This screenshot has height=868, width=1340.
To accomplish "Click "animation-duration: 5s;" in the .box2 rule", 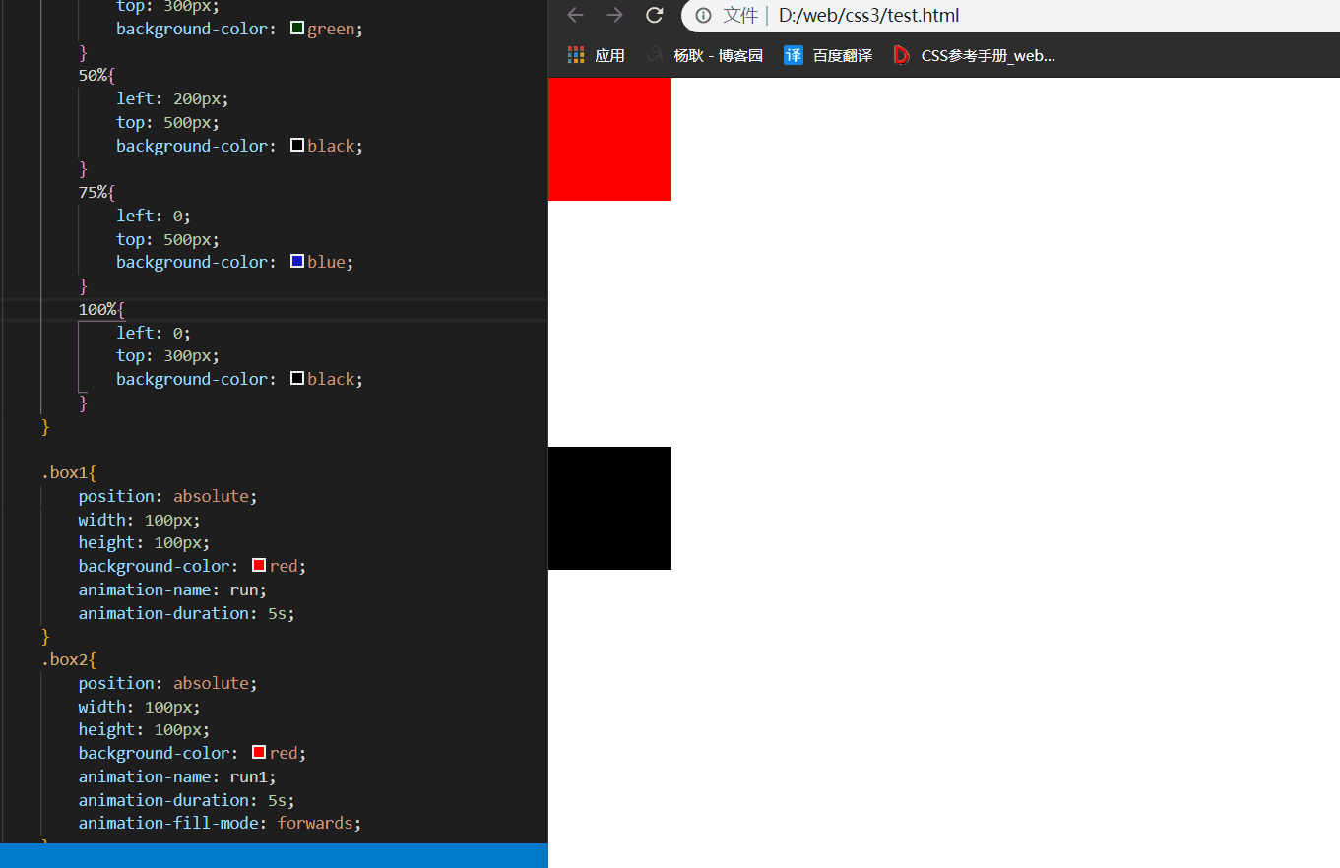I will pyautogui.click(x=187, y=800).
